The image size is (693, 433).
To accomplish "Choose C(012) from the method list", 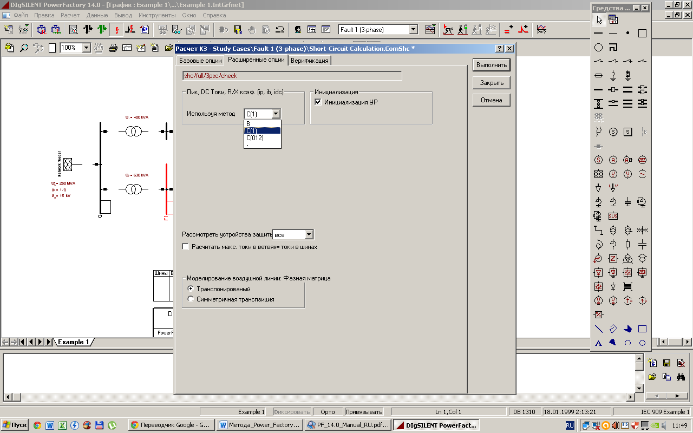I will (263, 137).
